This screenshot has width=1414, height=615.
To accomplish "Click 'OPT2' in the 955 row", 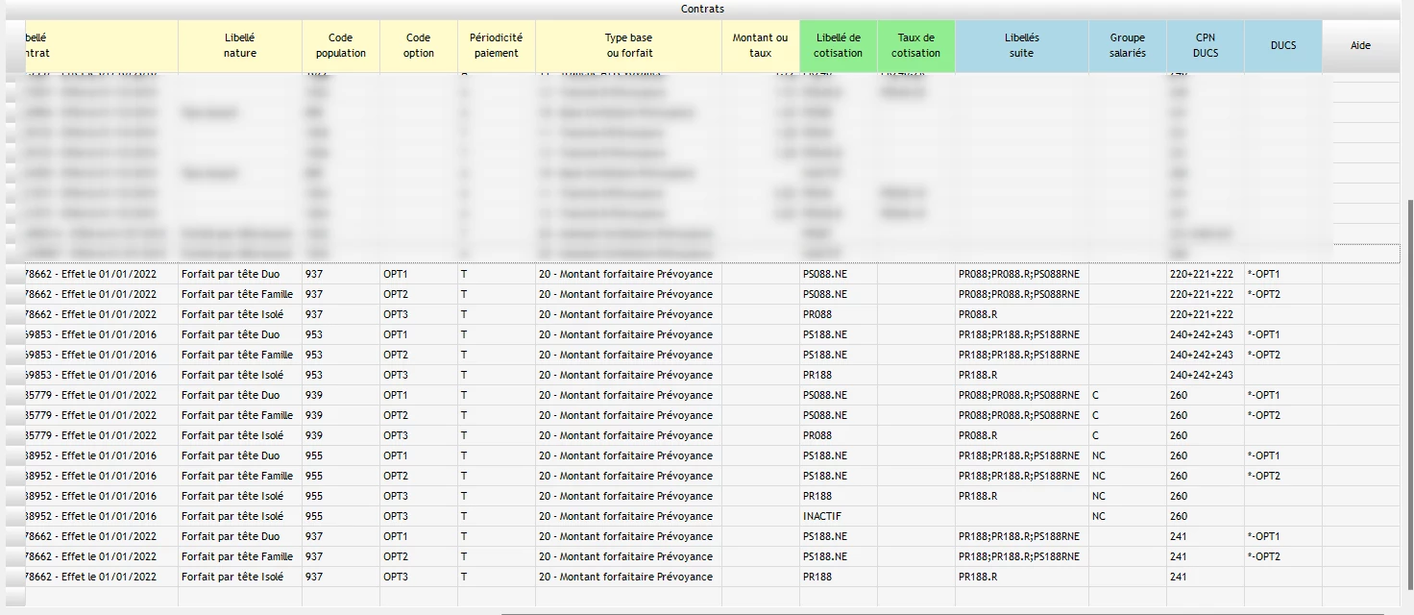I will click(x=396, y=476).
